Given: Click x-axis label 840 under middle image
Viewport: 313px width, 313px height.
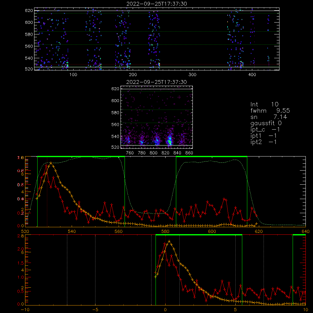Looking at the screenshot, I should 177,153.
